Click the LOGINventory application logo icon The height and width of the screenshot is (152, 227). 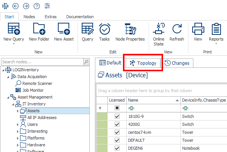5,6
